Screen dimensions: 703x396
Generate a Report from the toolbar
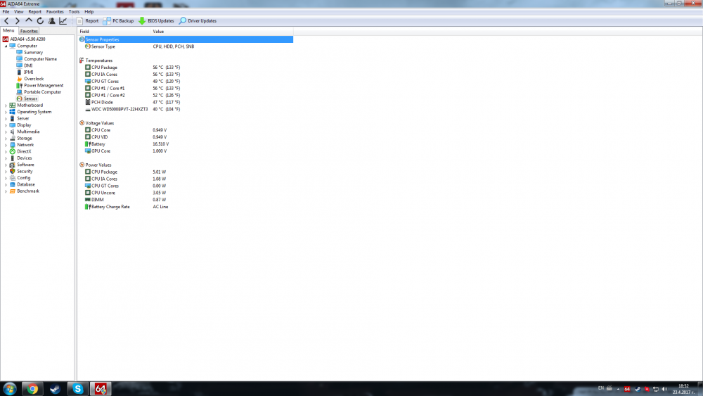coord(87,20)
